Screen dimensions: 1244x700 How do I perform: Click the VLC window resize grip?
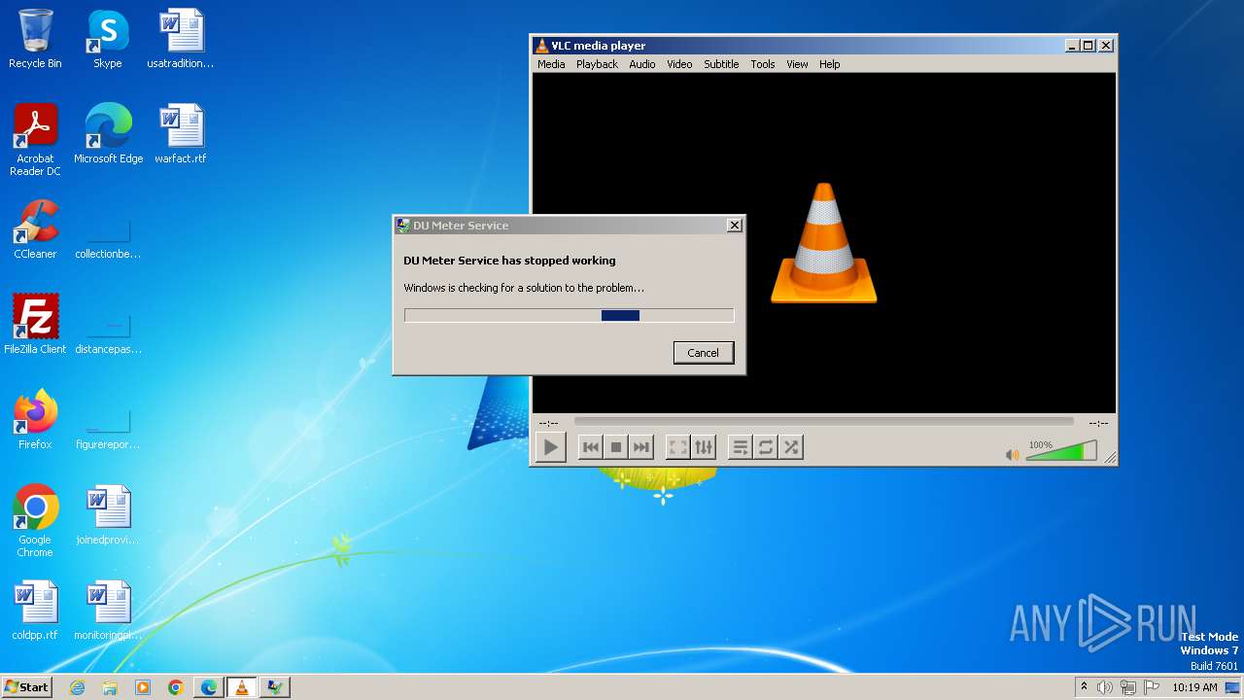point(1110,458)
